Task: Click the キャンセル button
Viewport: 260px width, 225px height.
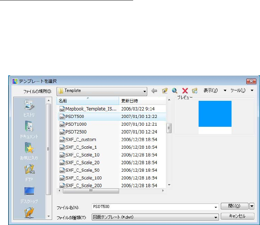Action: click(x=237, y=216)
